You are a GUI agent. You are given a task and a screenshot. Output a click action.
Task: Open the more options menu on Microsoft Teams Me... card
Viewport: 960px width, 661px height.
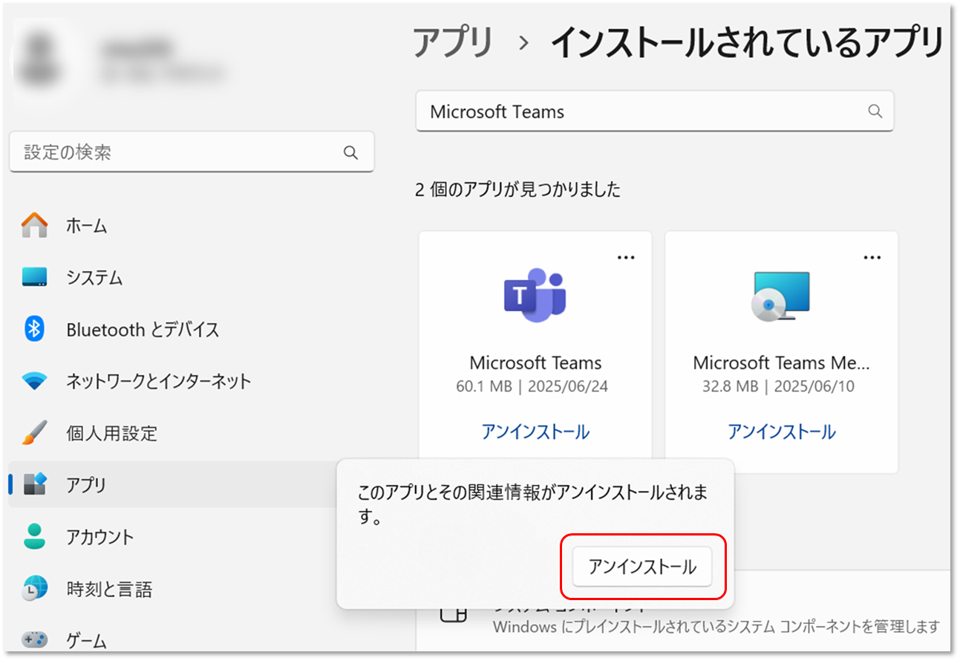pyautogui.click(x=872, y=257)
